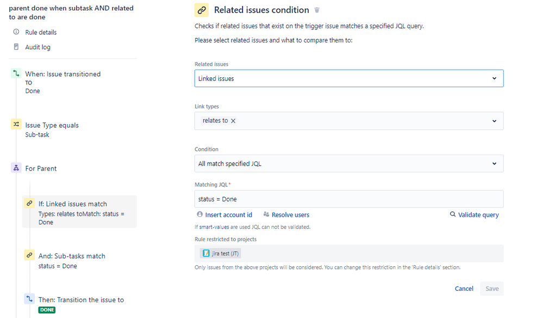The image size is (543, 318).
Task: Open the Condition dropdown menu
Action: (349, 163)
